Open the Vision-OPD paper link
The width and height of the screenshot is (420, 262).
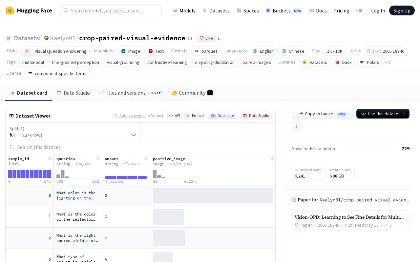pos(350,221)
